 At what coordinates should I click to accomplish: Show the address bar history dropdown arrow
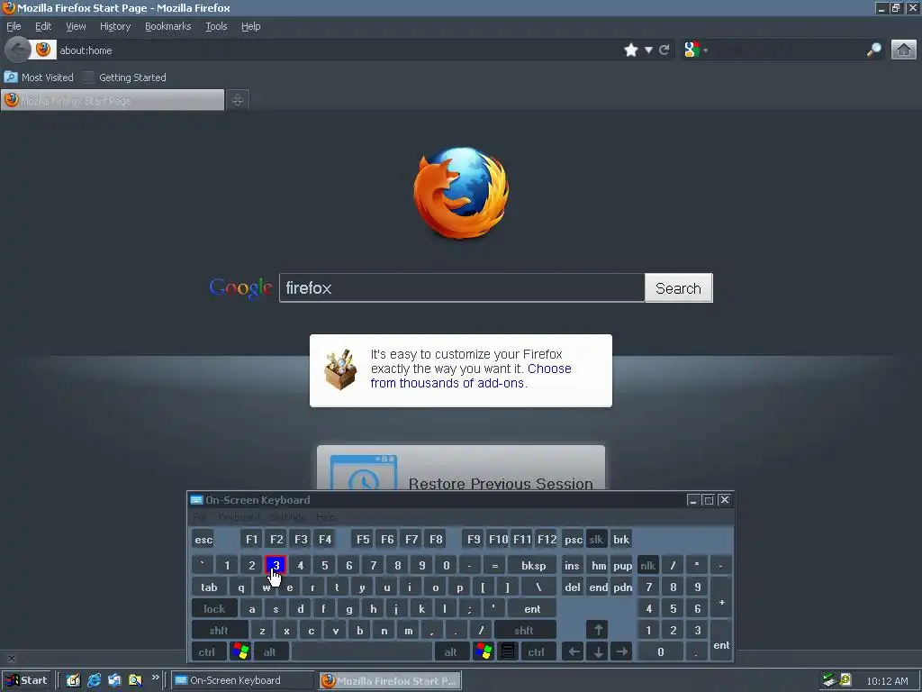pyautogui.click(x=648, y=50)
